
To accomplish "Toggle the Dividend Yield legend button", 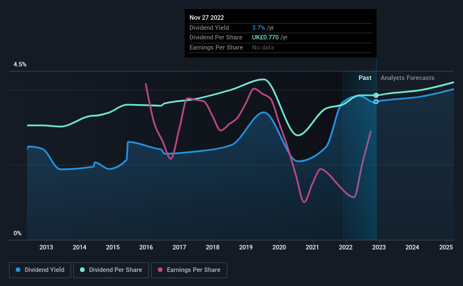I will click(x=40, y=270).
